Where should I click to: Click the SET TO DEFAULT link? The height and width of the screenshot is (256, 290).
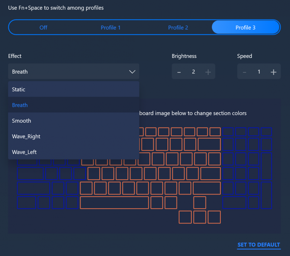[258, 245]
